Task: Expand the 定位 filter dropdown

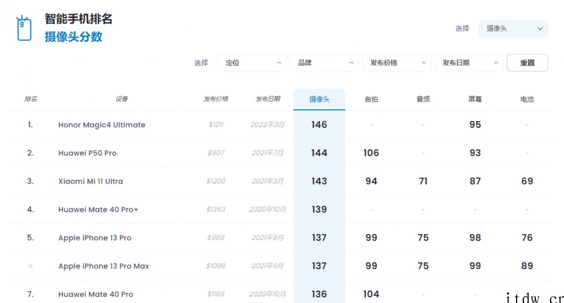Action: (252, 63)
